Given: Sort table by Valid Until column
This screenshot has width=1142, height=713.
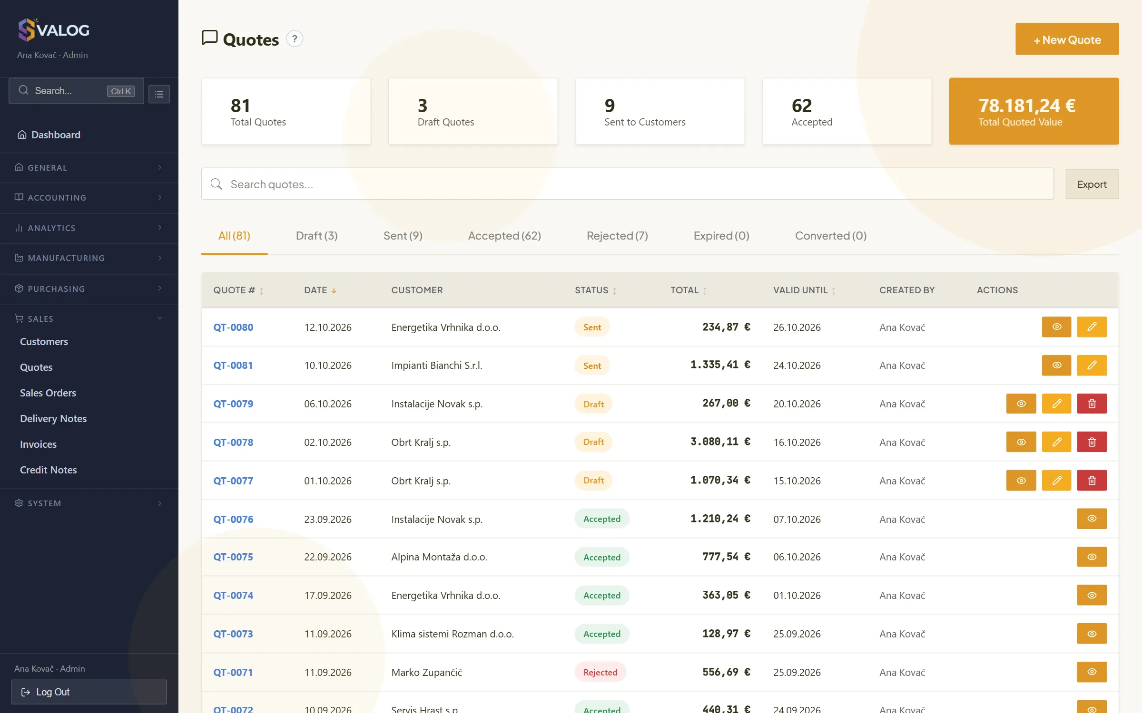Looking at the screenshot, I should pos(805,290).
